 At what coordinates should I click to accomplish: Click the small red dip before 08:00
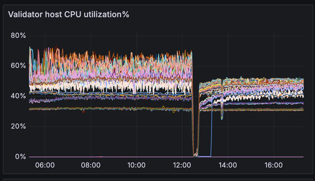pyautogui.click(x=83, y=111)
